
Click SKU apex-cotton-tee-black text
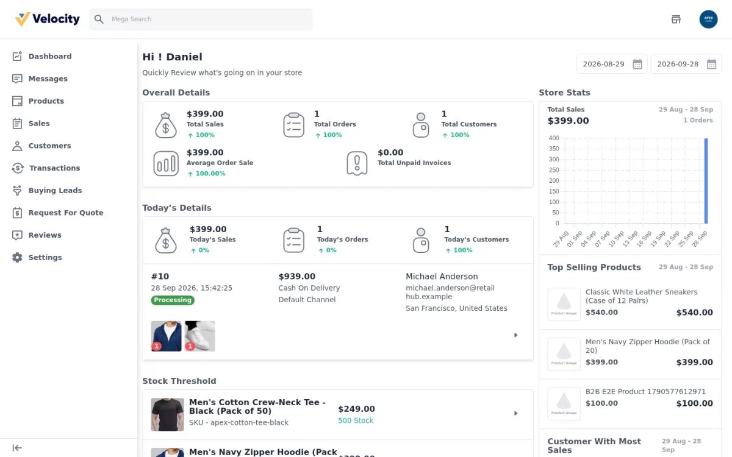(x=239, y=423)
